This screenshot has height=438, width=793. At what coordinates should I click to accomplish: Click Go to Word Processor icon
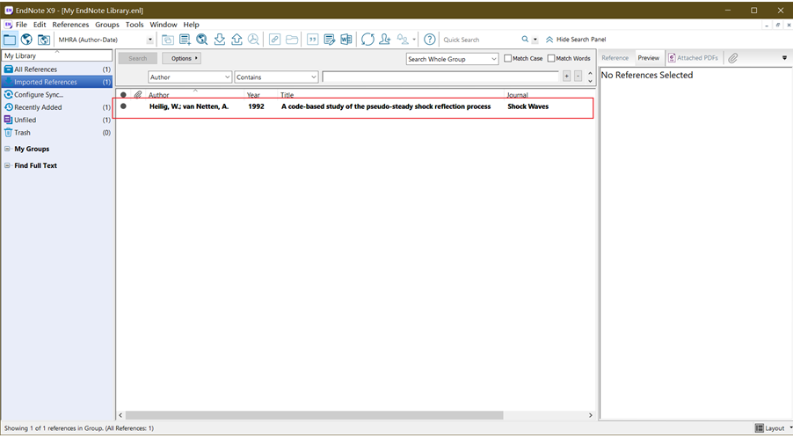(x=346, y=40)
